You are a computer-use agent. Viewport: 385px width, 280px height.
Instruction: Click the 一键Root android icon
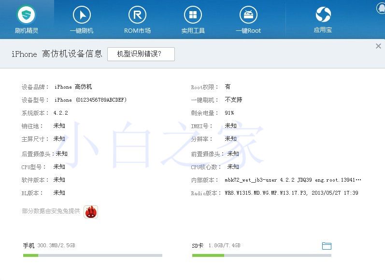tap(248, 14)
